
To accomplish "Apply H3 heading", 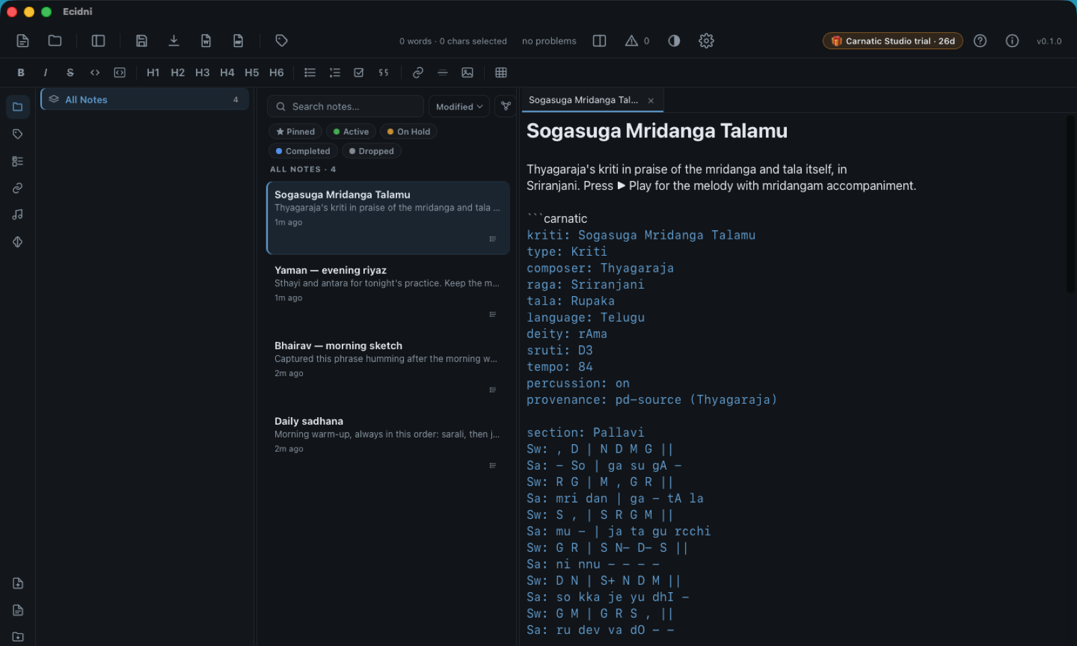I will (x=203, y=73).
